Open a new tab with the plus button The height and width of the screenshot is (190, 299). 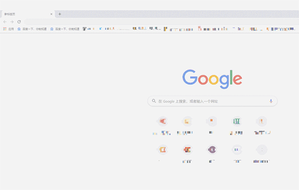60,14
